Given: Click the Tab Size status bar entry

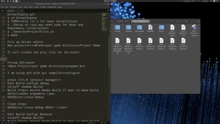Looking at the screenshot, I should 92,123.
